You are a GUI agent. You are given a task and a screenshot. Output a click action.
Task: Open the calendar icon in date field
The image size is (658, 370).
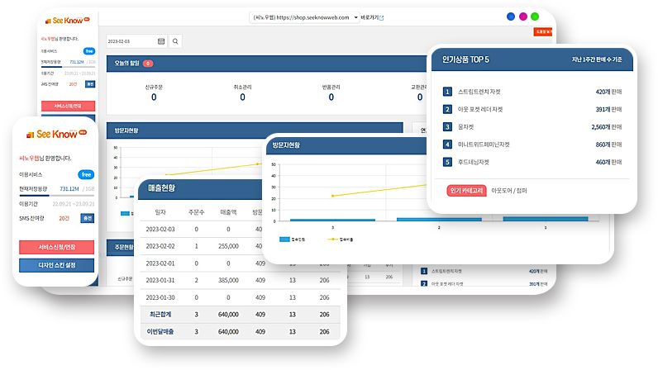(160, 40)
